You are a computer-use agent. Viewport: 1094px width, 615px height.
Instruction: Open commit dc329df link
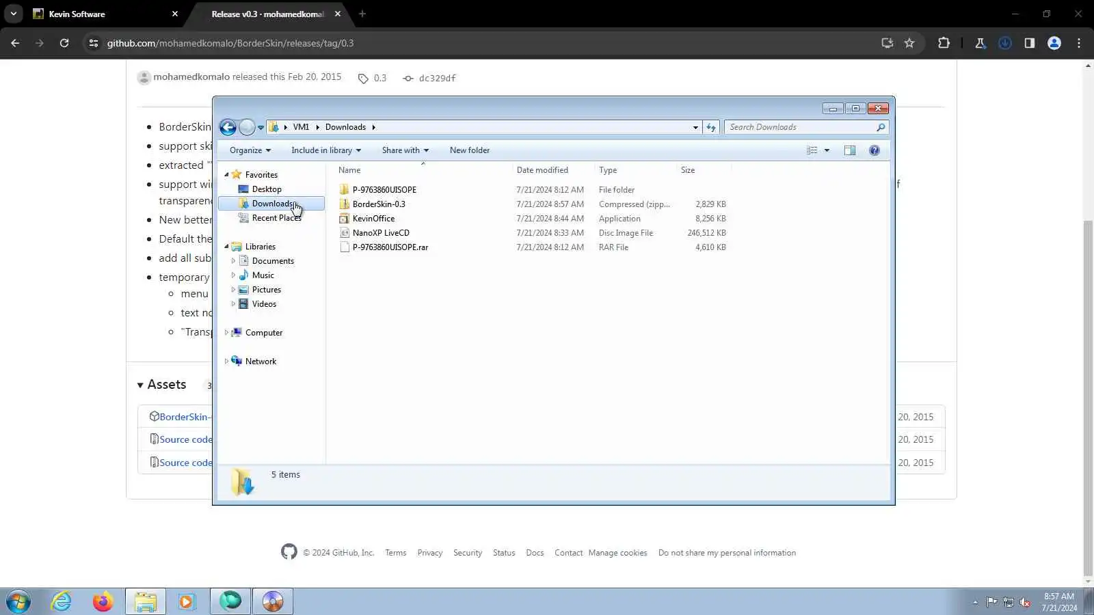[x=437, y=78]
